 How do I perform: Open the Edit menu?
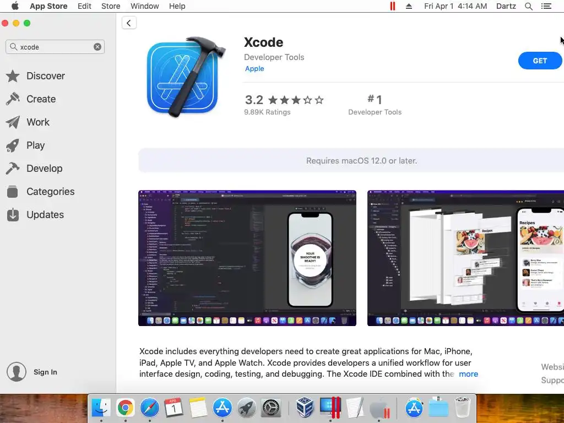(84, 6)
